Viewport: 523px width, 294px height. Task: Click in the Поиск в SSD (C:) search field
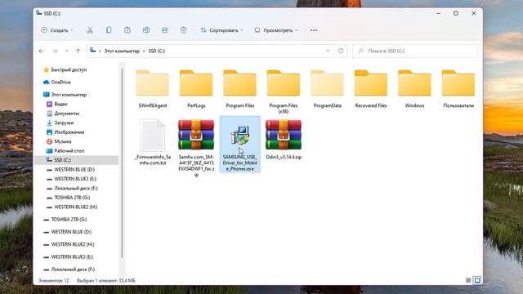click(x=415, y=51)
